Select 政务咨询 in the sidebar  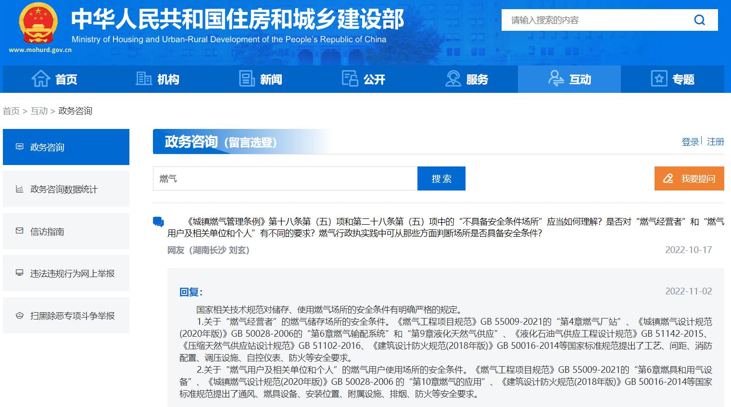point(66,147)
